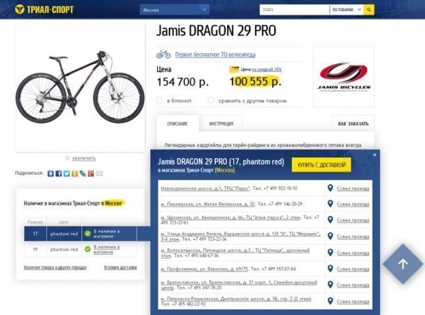The width and height of the screenshot is (425, 315).
Task: Share on Twitter icon
Action: (x=67, y=173)
